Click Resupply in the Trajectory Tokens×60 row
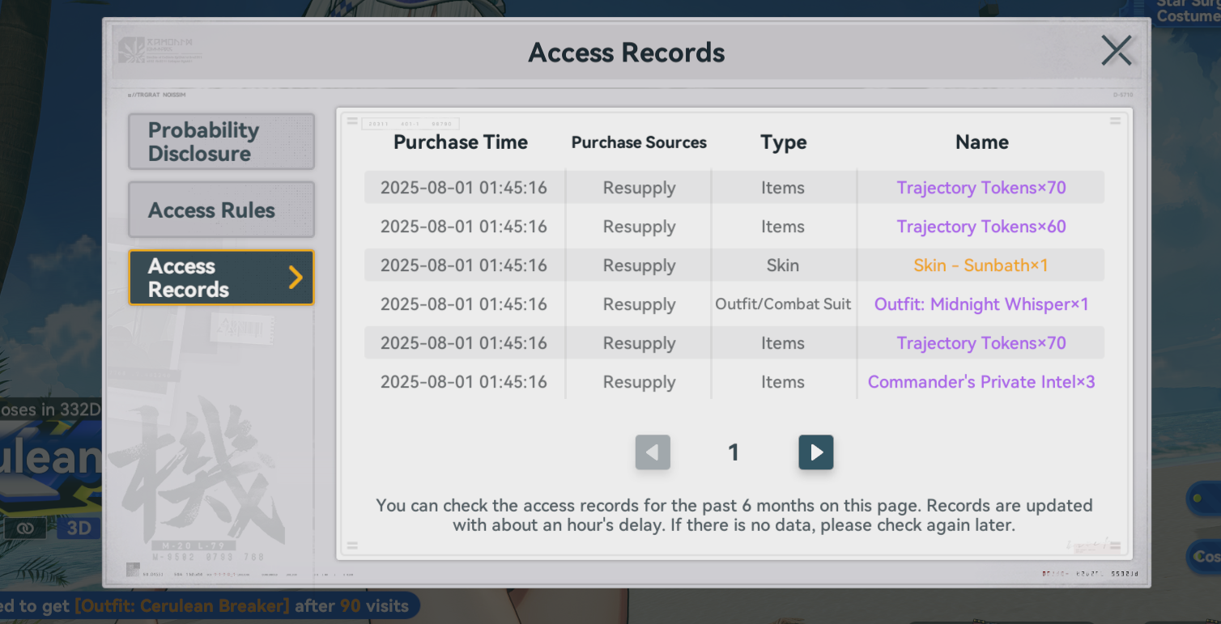 coord(639,227)
